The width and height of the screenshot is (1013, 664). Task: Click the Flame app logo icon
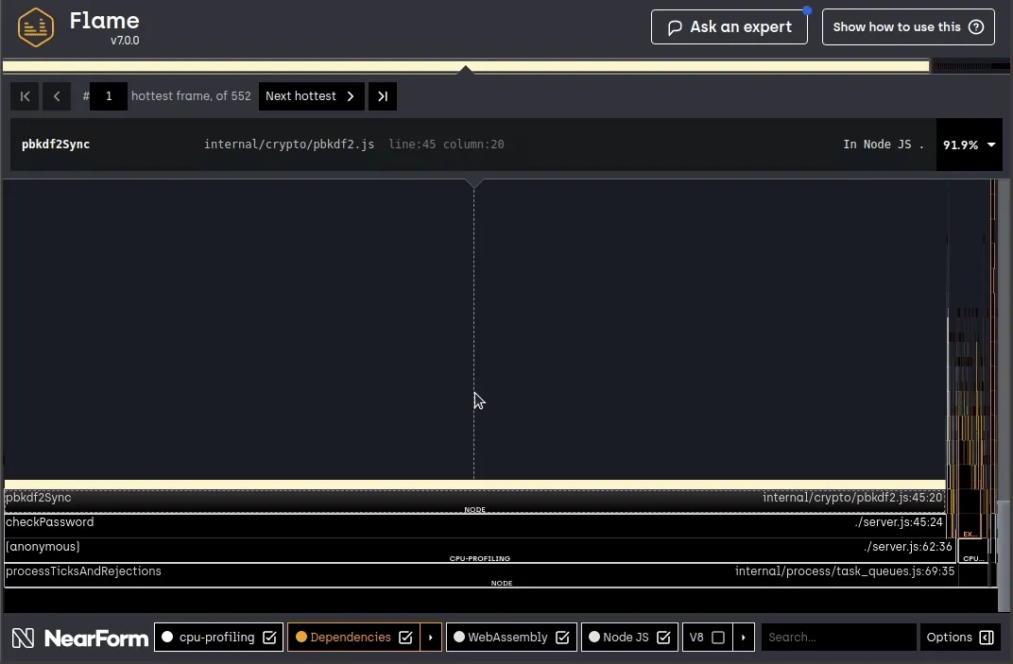36,26
